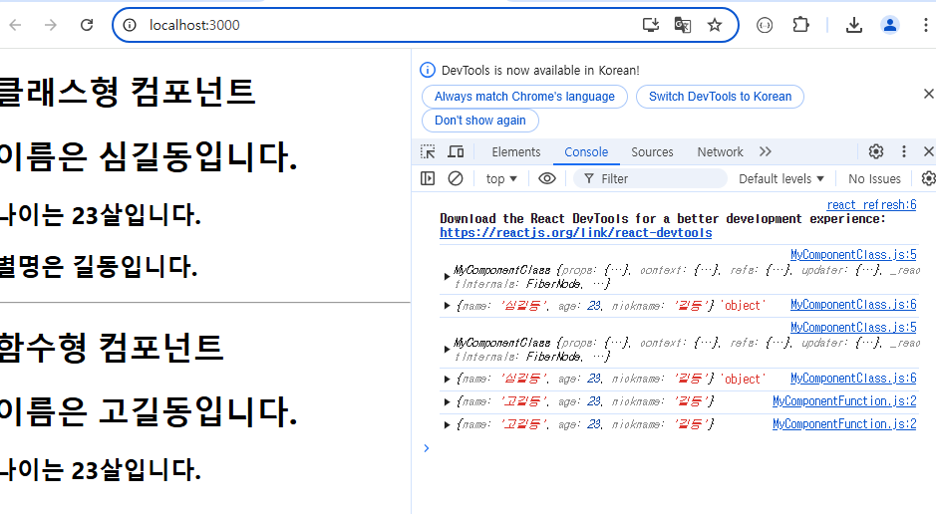The height and width of the screenshot is (514, 936).
Task: Click the install app icon in address bar
Action: (651, 25)
